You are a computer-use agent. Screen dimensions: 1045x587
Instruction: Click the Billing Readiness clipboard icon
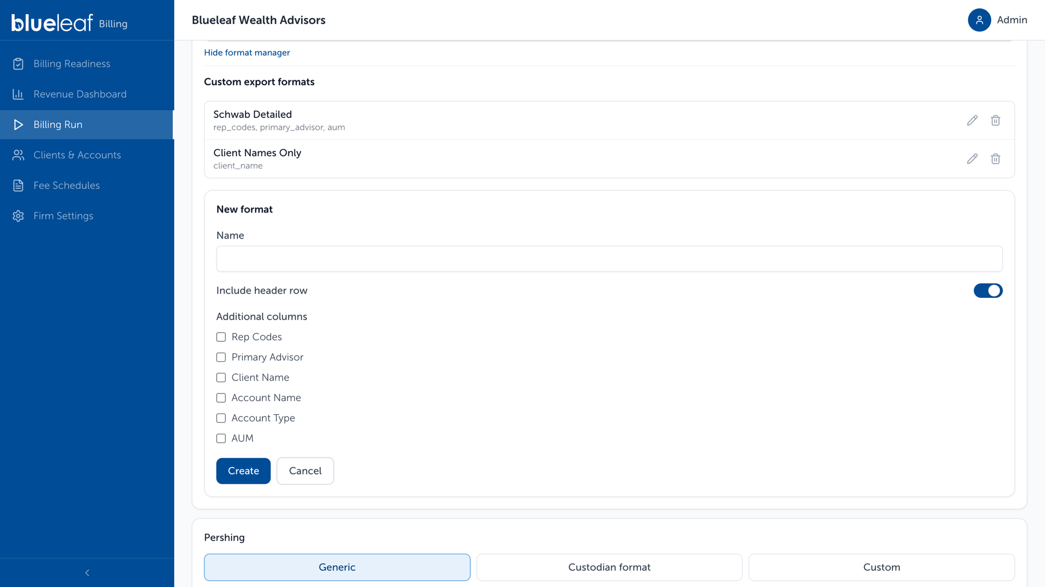pyautogui.click(x=18, y=64)
